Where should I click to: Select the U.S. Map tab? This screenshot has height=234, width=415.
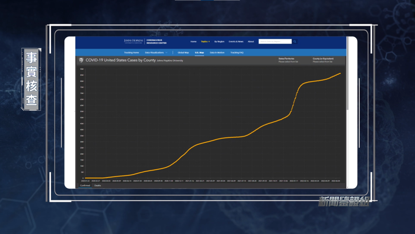[x=199, y=52]
